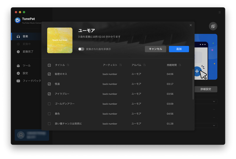This screenshot has width=236, height=159.
Task: Click the blue plus button in the illustration
Action: (x=197, y=71)
